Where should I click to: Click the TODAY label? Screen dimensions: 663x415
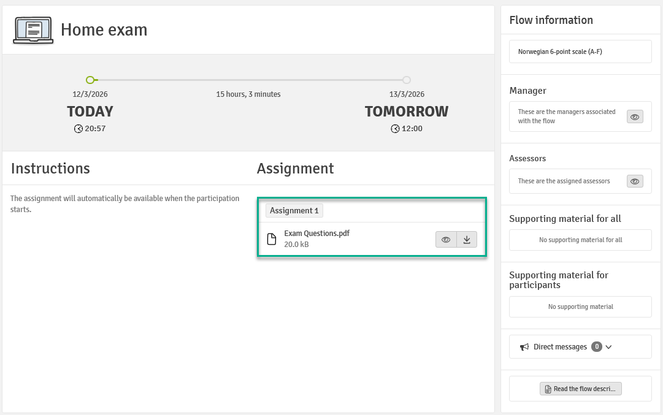click(x=90, y=112)
